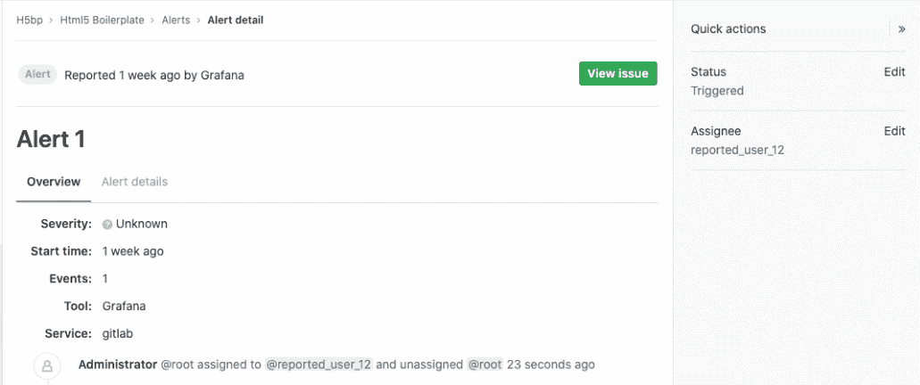Click the Triggered status value
This screenshot has height=385, width=920.
pos(717,91)
